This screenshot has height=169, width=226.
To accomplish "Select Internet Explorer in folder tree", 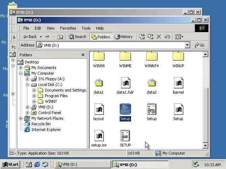I will click(x=46, y=130).
